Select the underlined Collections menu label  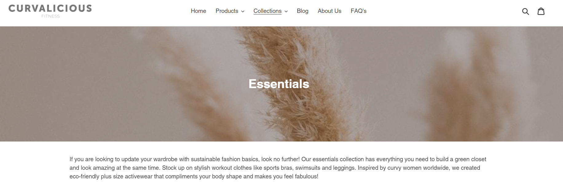267,11
